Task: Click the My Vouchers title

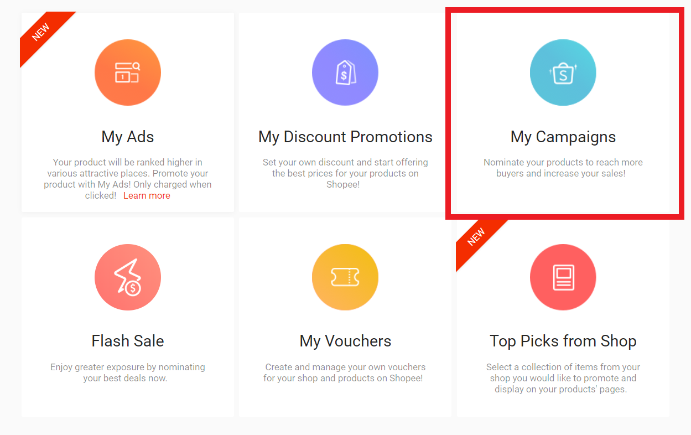Action: point(345,341)
